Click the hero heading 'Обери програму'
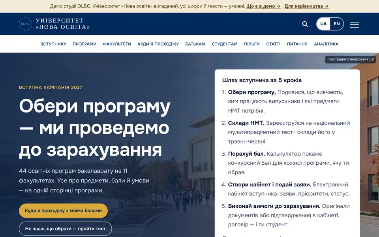379x237 pixels. pos(95,107)
